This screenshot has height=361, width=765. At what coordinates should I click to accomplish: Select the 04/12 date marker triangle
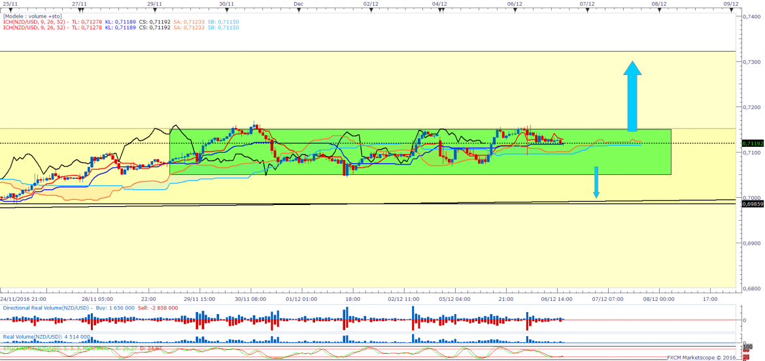[x=439, y=9]
